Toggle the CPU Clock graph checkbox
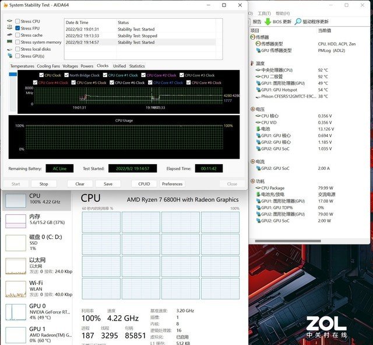Image resolution: width=373 pixels, height=345 pixels. pos(41,75)
